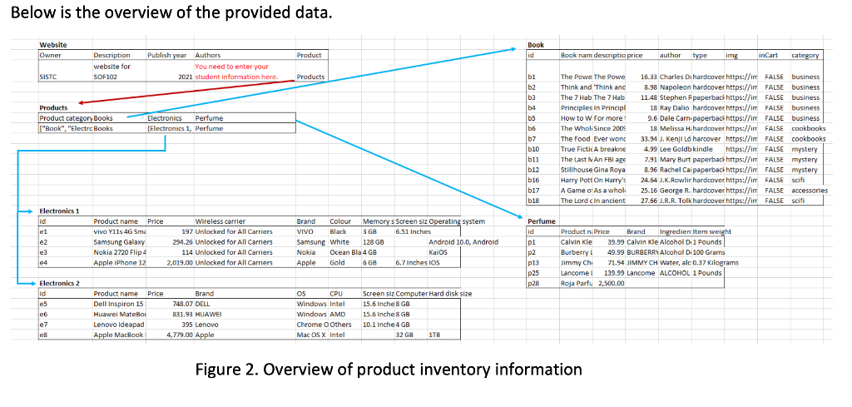Select the "BURBERRY" brand cell
This screenshot has height=407, width=852.
click(642, 252)
